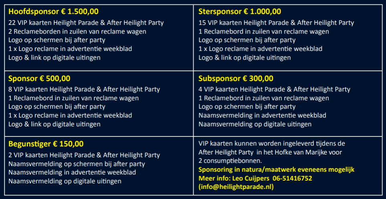Click VIP kaarten kunnen worden ingeleverd line

[x=272, y=143]
